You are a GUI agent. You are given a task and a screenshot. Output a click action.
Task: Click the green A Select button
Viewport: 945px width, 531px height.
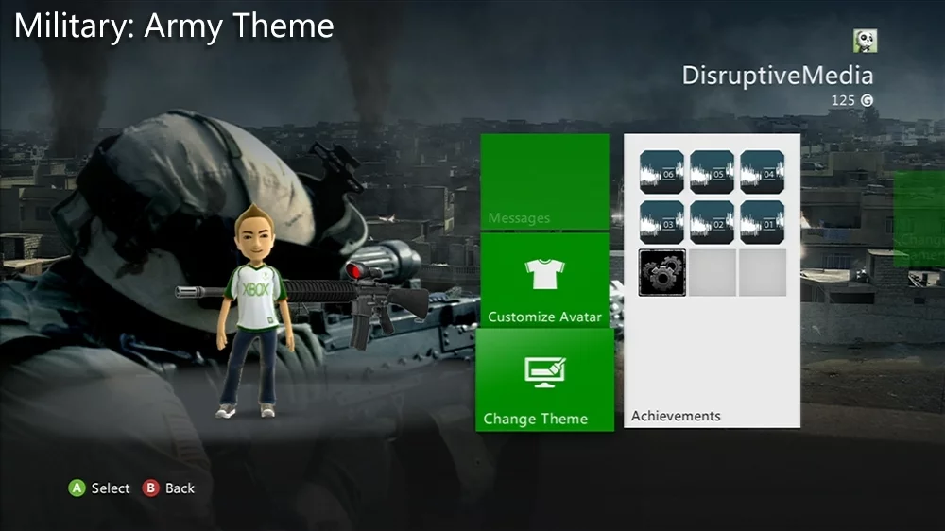(x=77, y=488)
